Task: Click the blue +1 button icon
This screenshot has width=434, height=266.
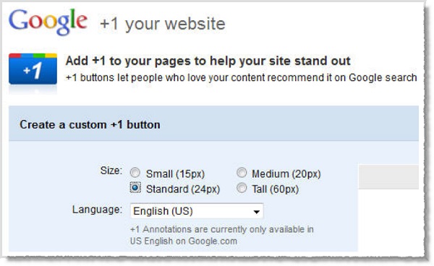Action: [33, 69]
